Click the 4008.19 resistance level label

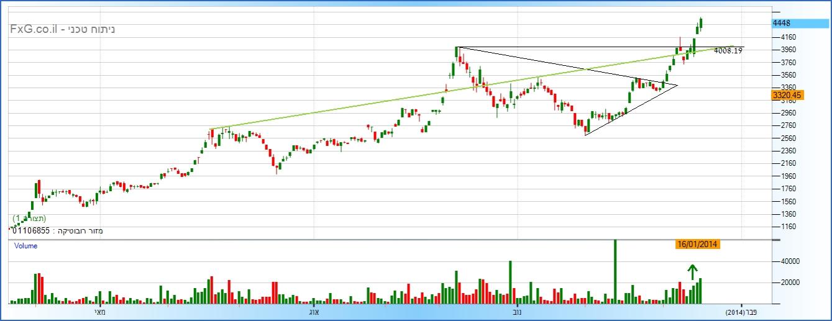(x=728, y=51)
